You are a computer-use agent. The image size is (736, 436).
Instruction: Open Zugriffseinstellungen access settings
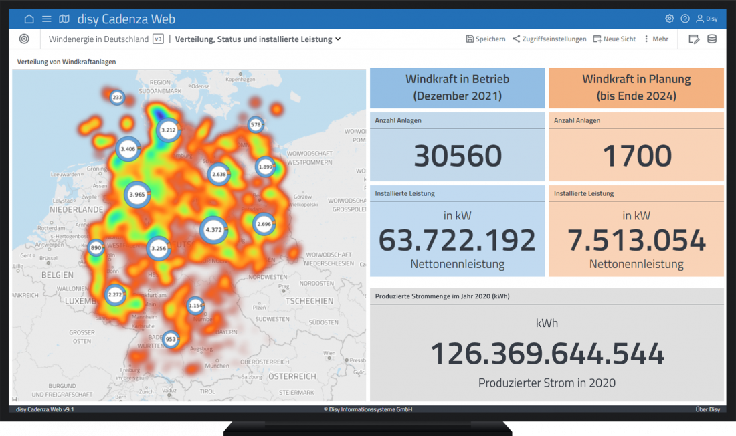(549, 39)
